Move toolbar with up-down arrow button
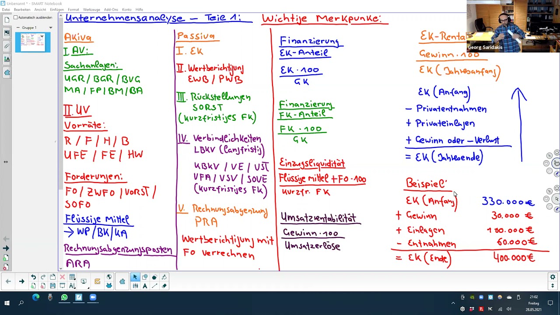This screenshot has width=560, height=315. coord(553,285)
